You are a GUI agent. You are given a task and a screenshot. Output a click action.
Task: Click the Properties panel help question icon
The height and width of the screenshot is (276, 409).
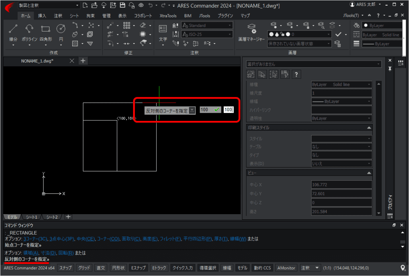tap(296, 75)
